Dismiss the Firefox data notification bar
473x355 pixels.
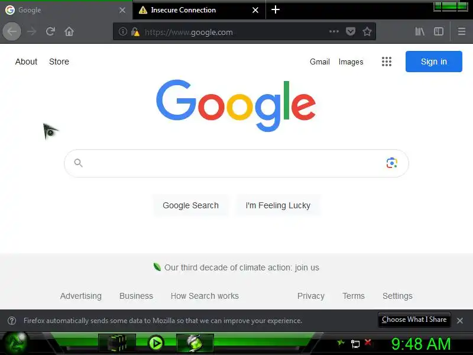460,321
